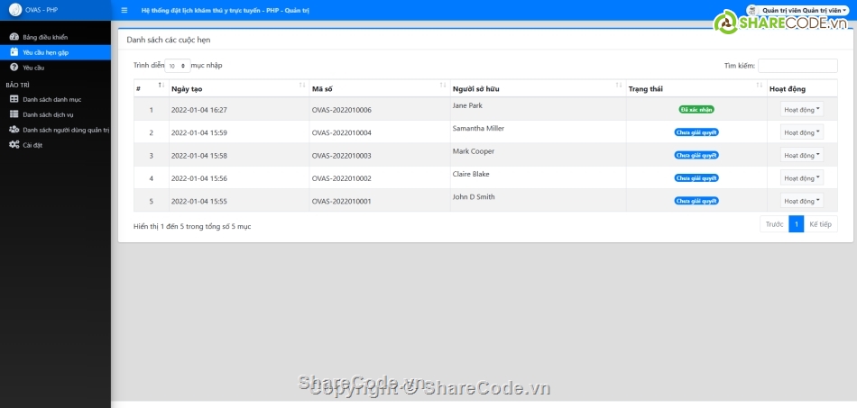Click the table icon beside Danh sách danh mục
This screenshot has width=857, height=408.
tap(14, 99)
